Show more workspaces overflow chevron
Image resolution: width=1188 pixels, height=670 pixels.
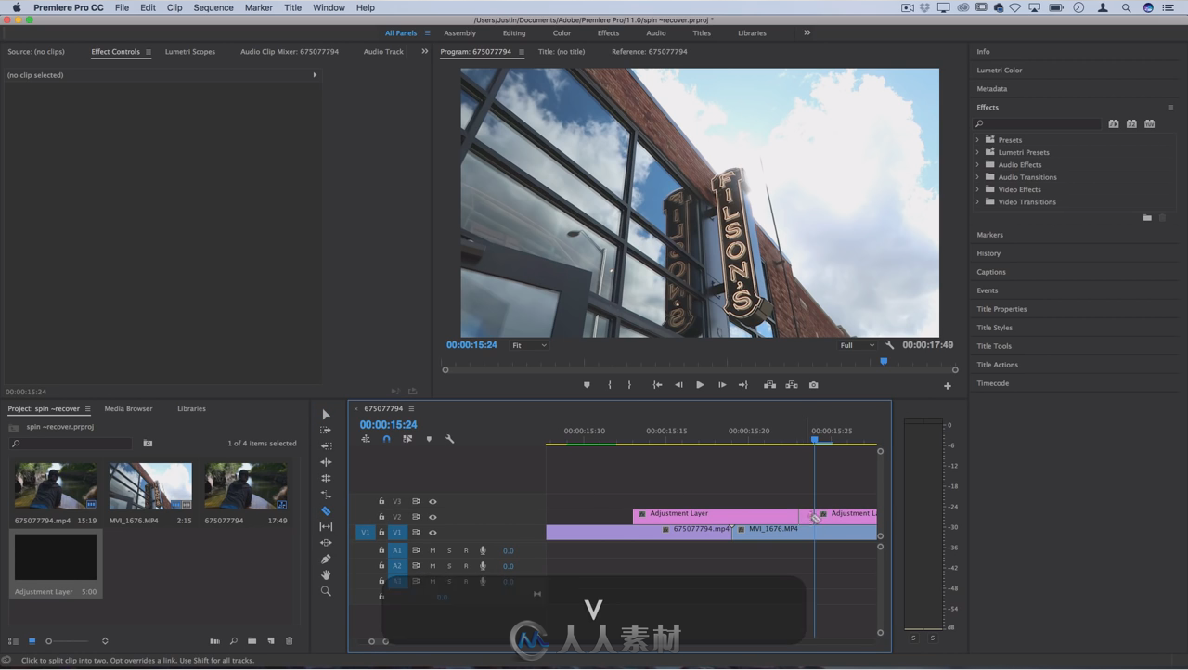tap(807, 32)
